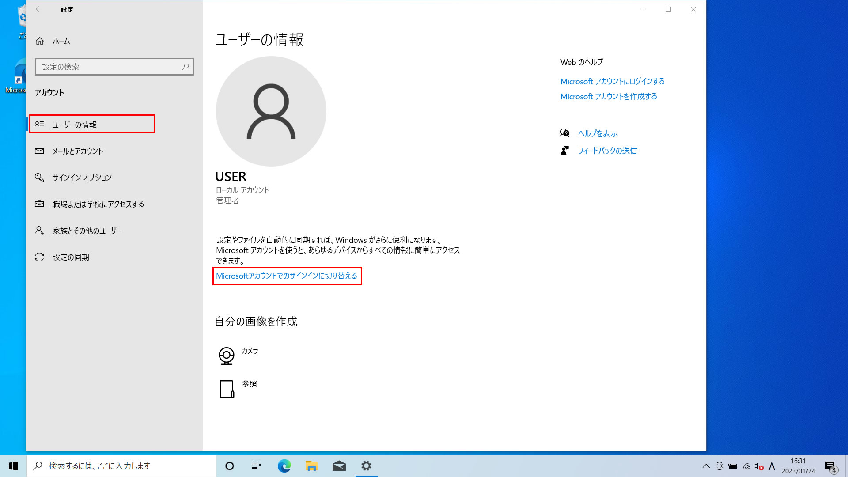This screenshot has height=477, width=848.
Task: Click the Microsoft Edge desktop shortcut
Action: point(16,76)
